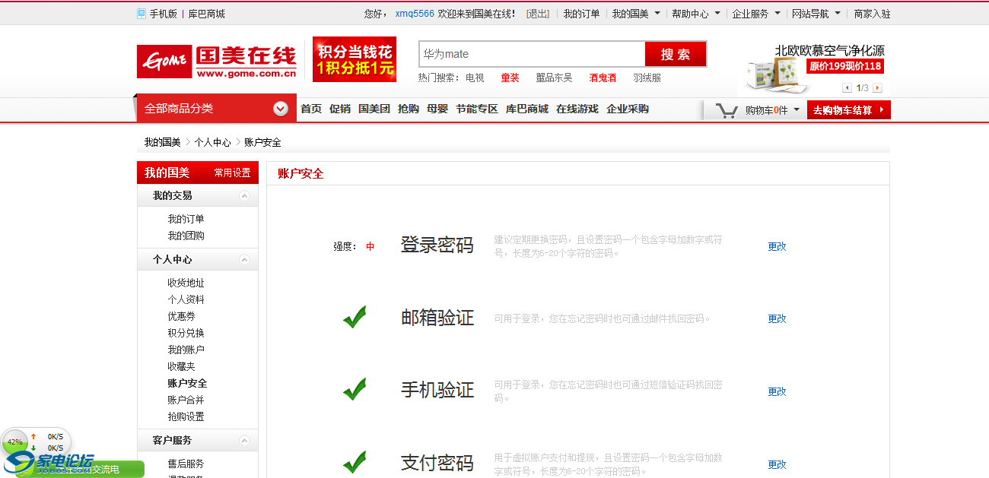The image size is (989, 478).
Task: Open the 我的国美 top dropdown menu
Action: 636,14
